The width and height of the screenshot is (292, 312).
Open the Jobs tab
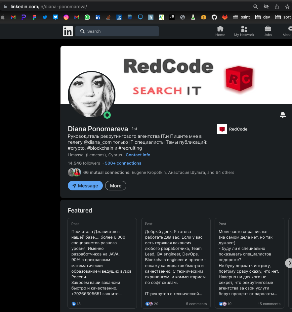click(268, 31)
